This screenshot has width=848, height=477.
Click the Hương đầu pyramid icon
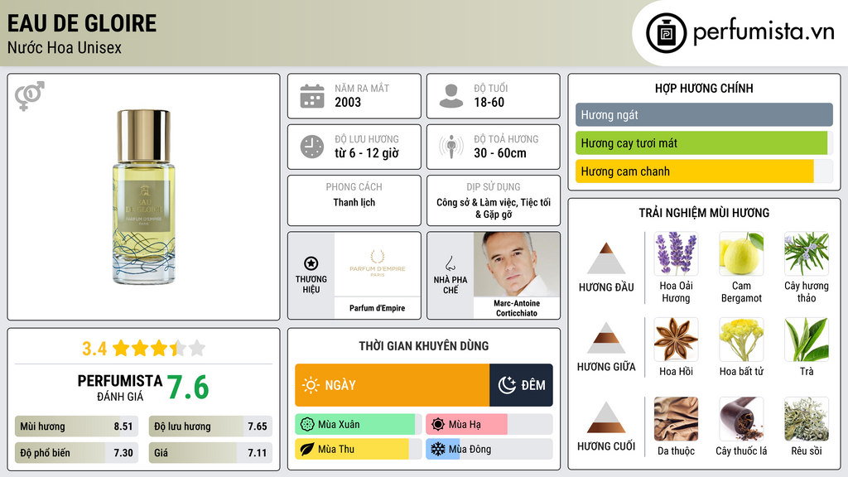[606, 258]
